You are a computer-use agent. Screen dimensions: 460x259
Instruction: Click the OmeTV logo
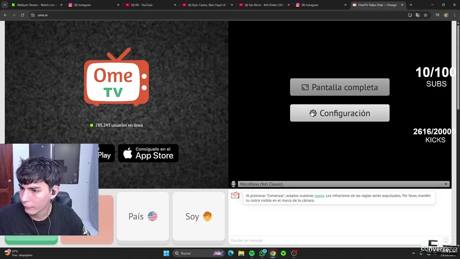coord(116,77)
